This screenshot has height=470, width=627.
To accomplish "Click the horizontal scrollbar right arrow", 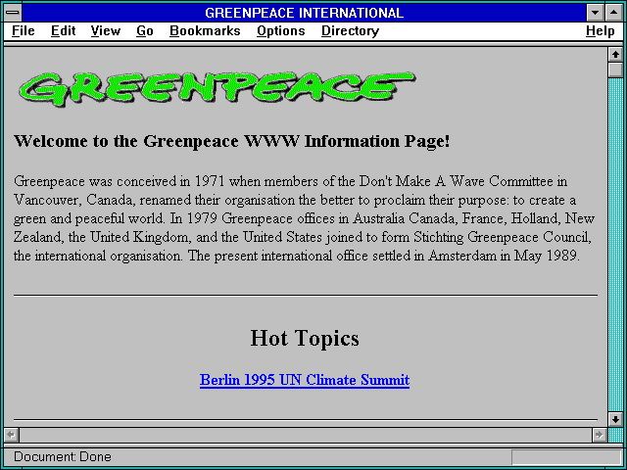I will [599, 435].
